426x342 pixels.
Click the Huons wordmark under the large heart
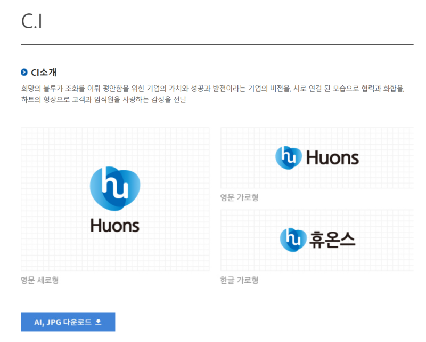click(x=115, y=225)
